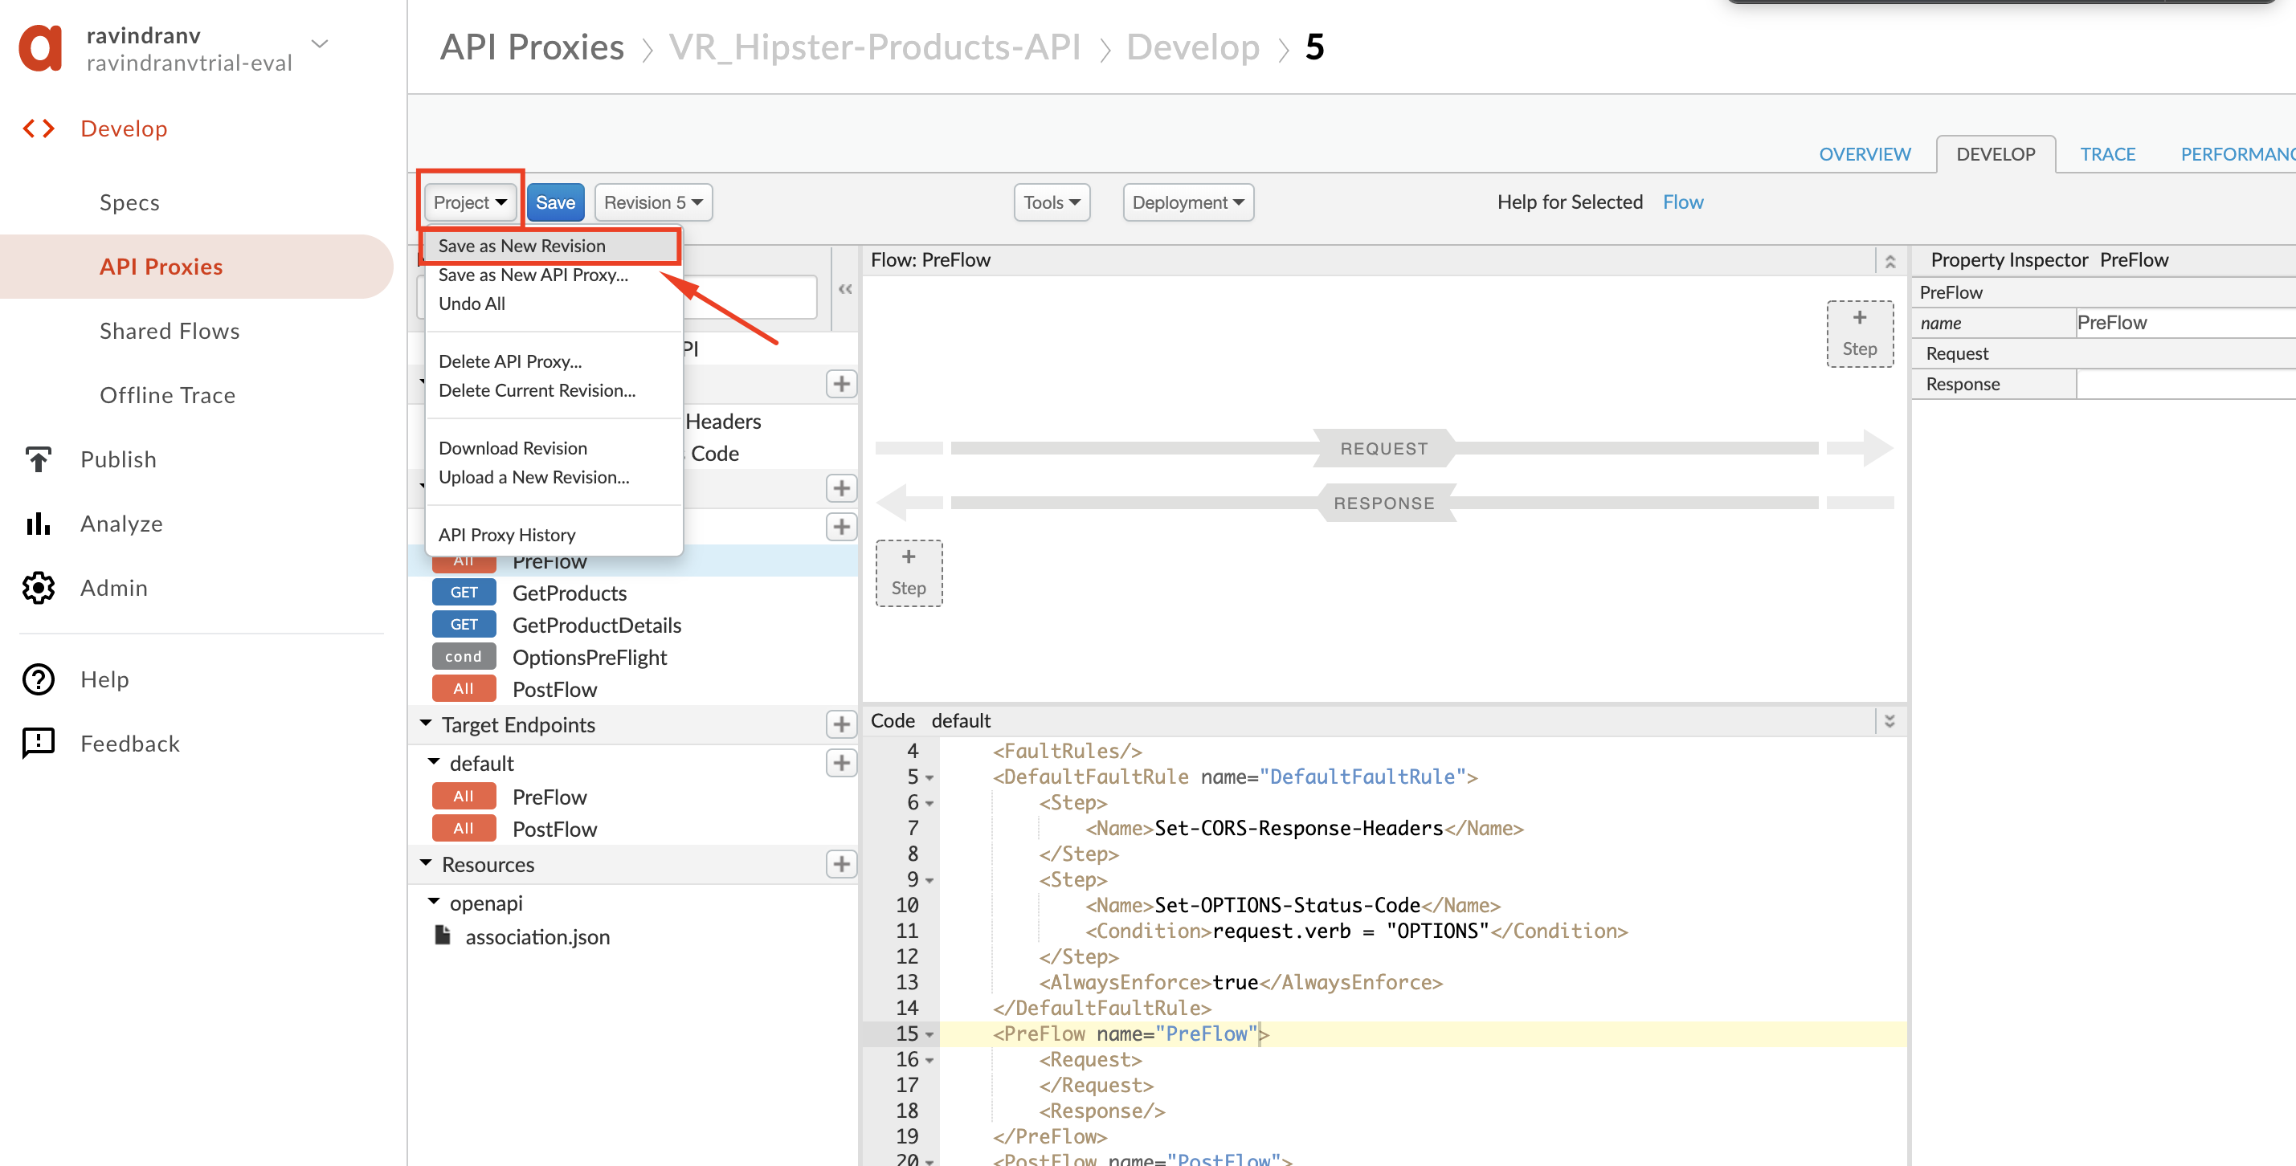The image size is (2296, 1166).
Task: Open Specs in sidebar
Action: click(x=130, y=202)
